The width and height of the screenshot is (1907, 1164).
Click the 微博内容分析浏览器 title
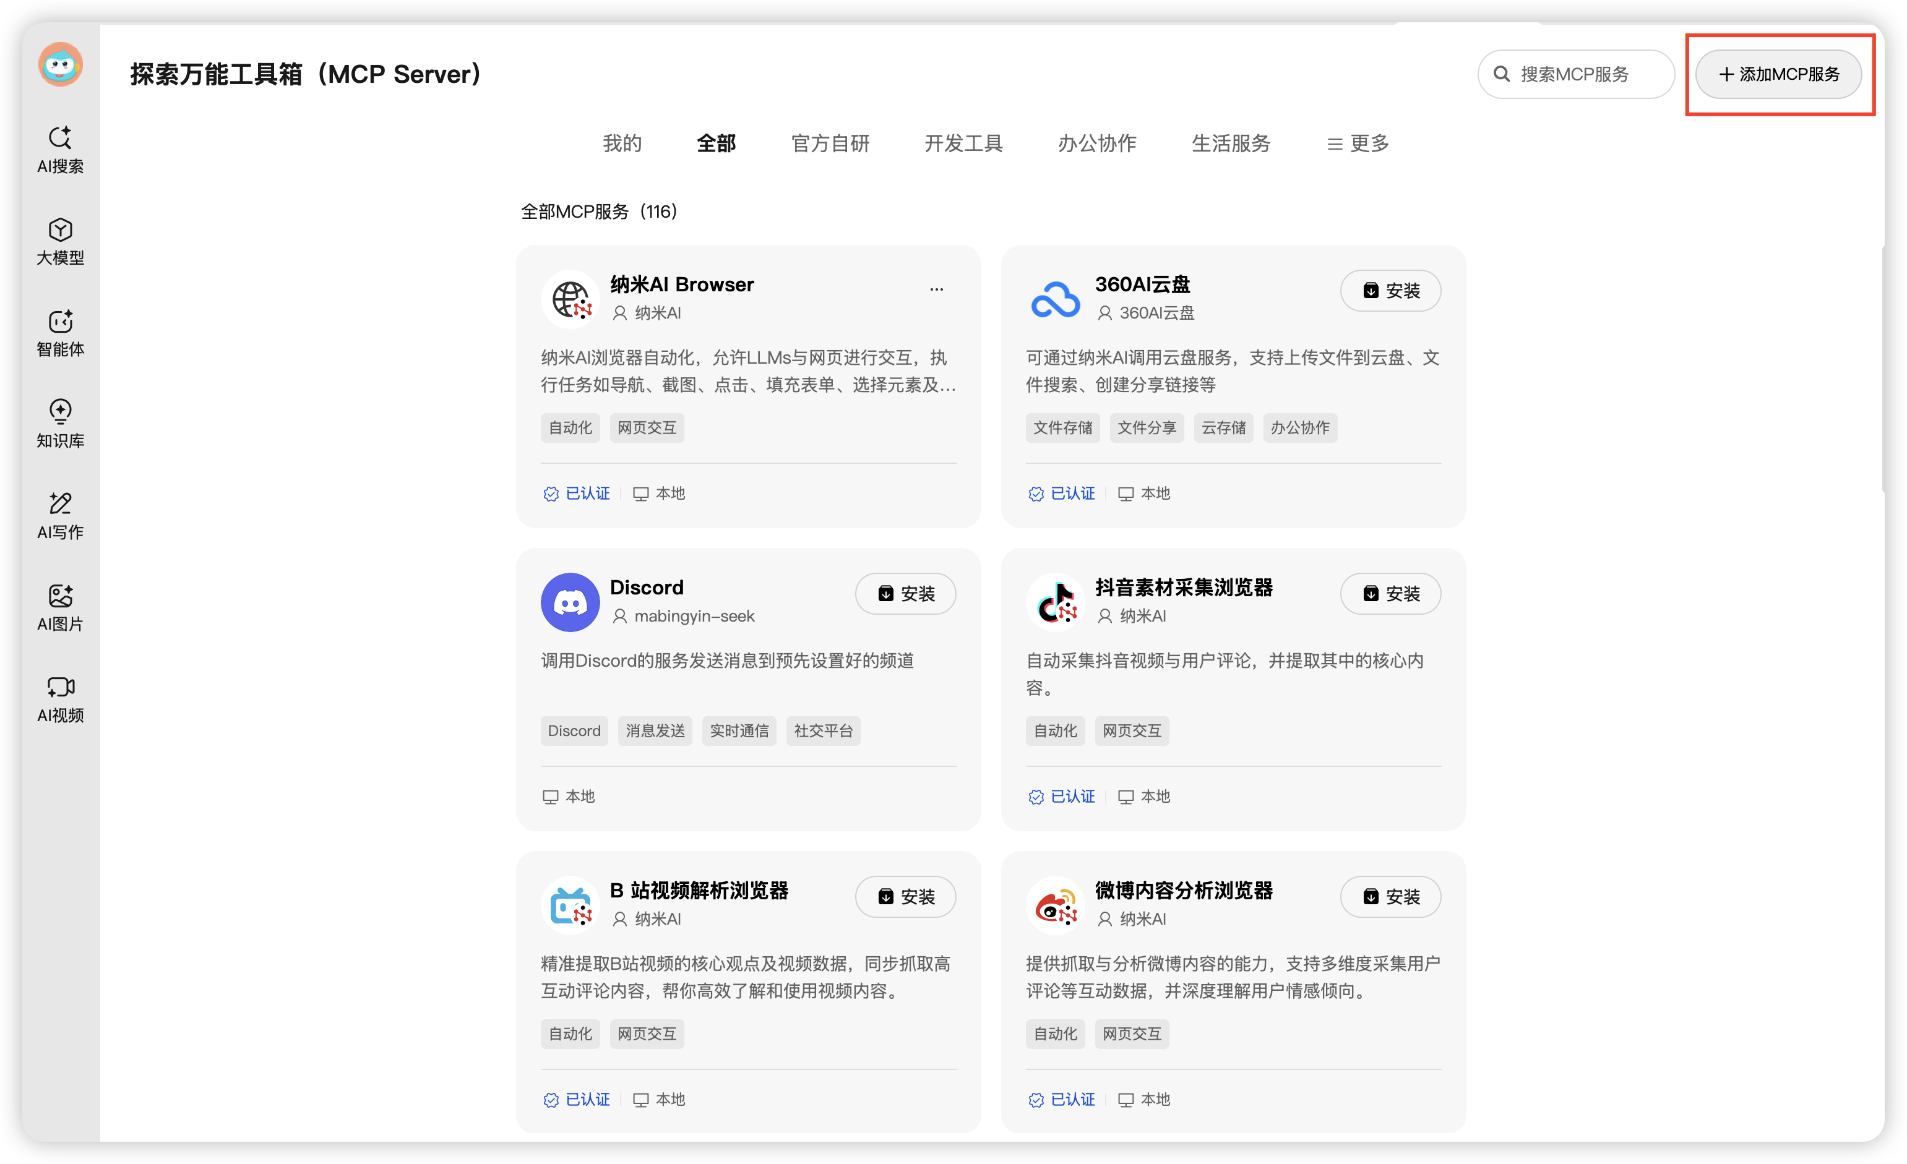(1184, 891)
